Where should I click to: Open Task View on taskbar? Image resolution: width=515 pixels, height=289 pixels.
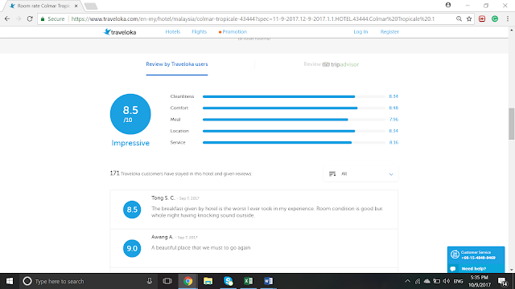(167, 281)
